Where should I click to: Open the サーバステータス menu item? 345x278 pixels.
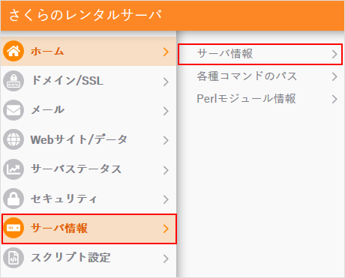click(x=88, y=169)
